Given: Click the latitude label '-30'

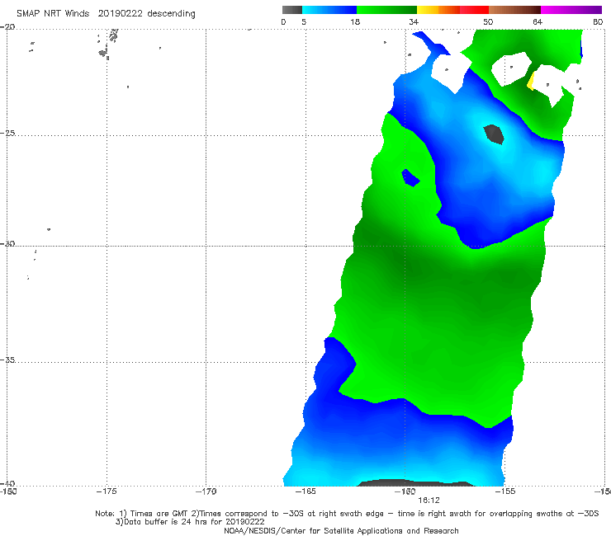Looking at the screenshot, I should [7, 243].
